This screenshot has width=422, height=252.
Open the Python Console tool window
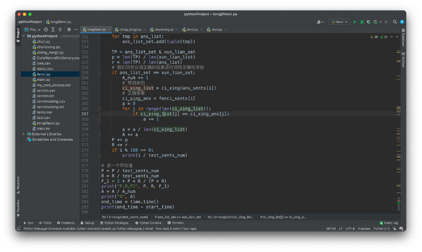[148, 223]
